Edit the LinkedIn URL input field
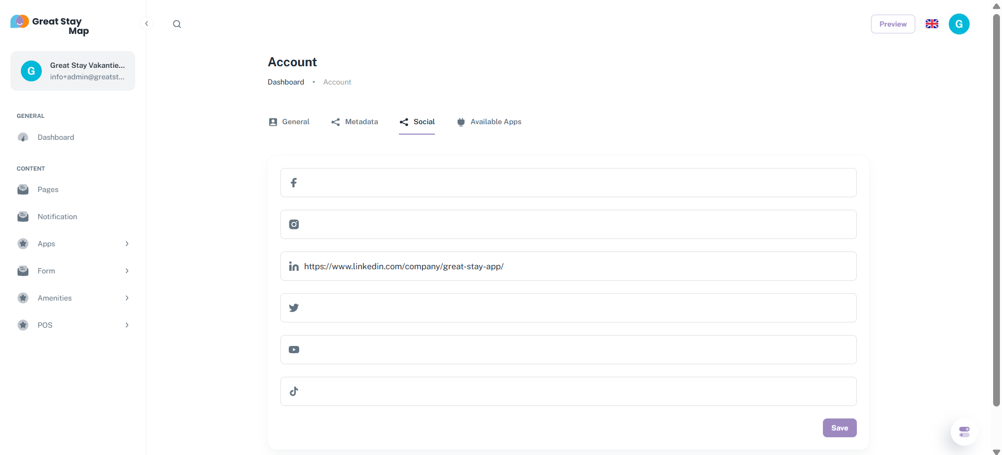 pos(569,266)
